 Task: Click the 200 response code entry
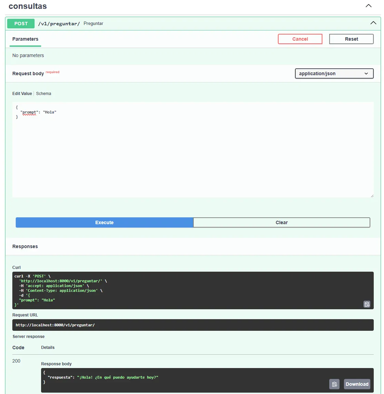pos(16,361)
